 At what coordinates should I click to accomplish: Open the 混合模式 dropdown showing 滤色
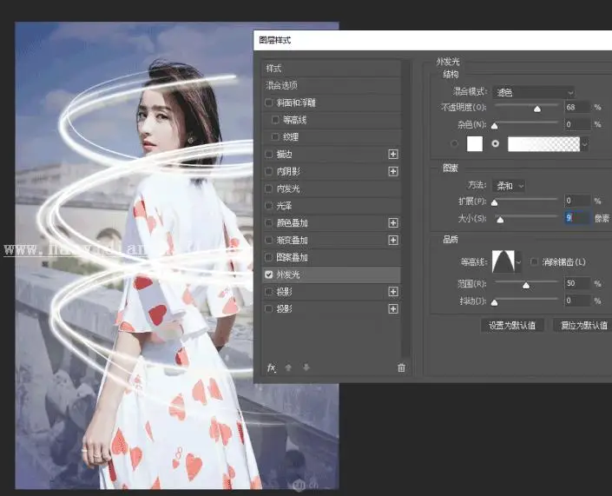[534, 93]
